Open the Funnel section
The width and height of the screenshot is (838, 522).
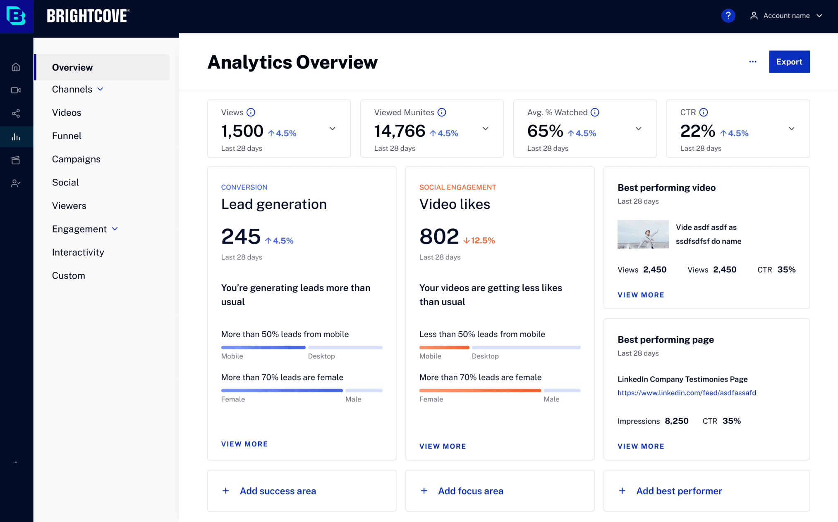[67, 136]
